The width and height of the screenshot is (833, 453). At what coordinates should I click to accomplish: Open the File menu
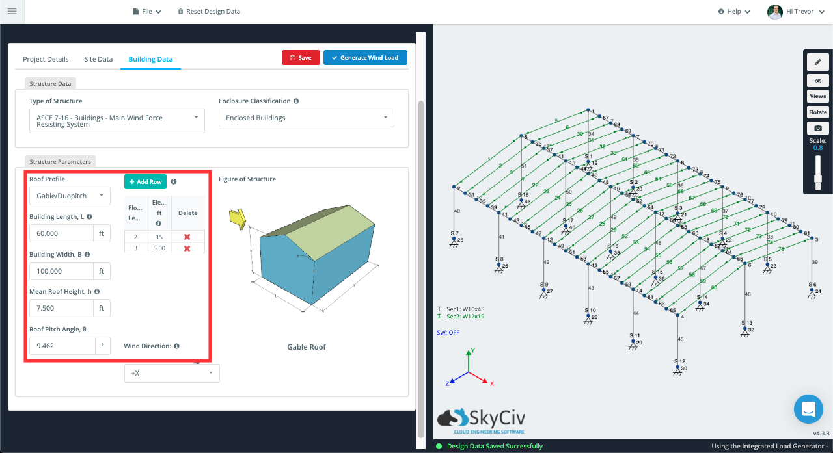[x=147, y=11]
